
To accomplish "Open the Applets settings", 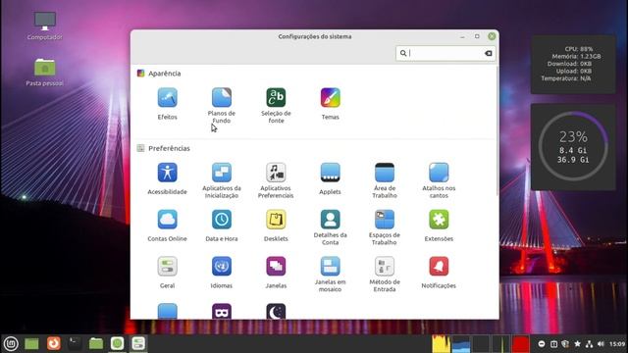I will (330, 178).
